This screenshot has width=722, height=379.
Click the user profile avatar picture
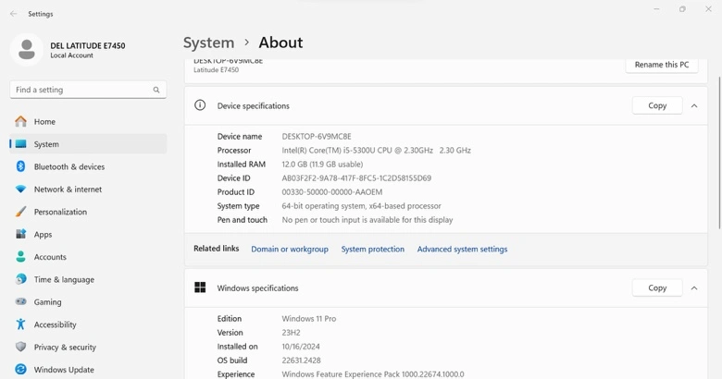(27, 50)
